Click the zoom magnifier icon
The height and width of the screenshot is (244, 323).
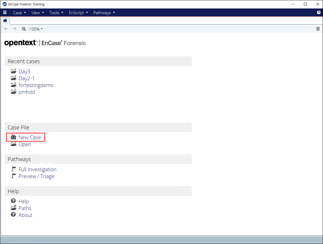(24, 29)
